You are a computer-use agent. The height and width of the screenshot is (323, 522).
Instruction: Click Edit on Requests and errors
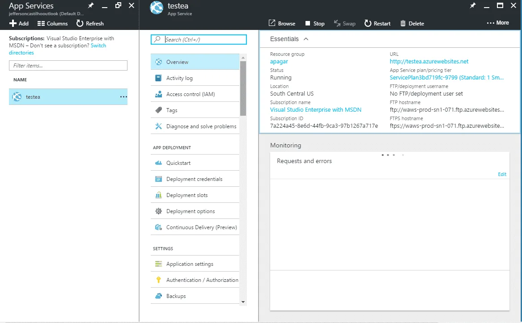click(x=502, y=174)
